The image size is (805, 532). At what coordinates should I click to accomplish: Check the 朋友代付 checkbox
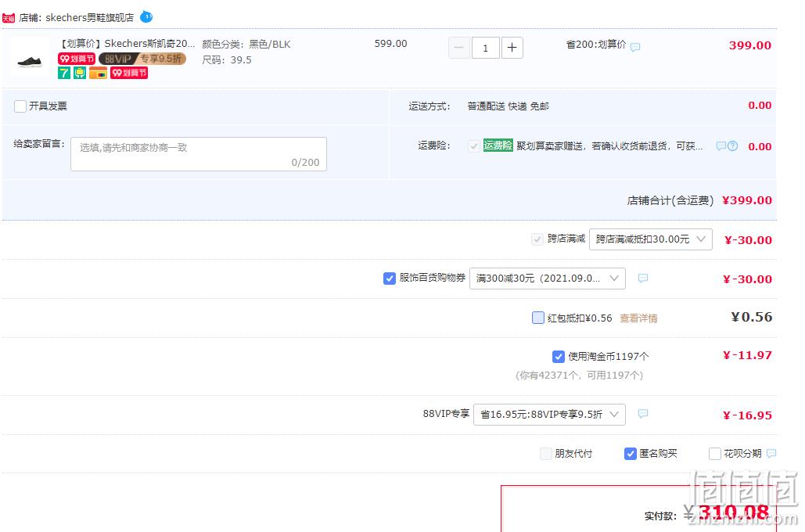(x=546, y=454)
